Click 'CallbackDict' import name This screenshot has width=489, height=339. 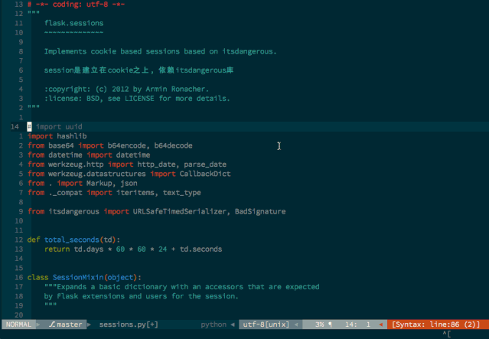[x=205, y=174]
